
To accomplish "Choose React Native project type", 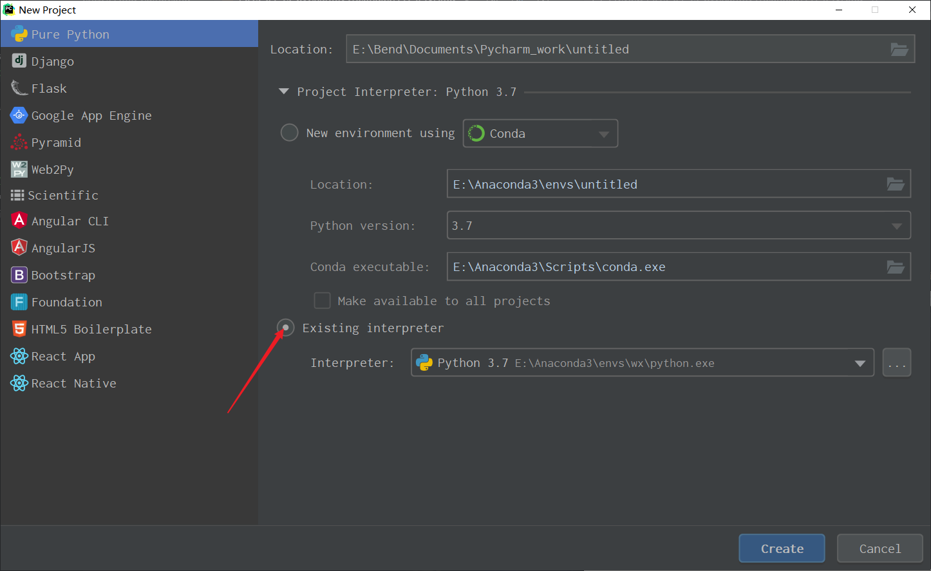I will 129,383.
